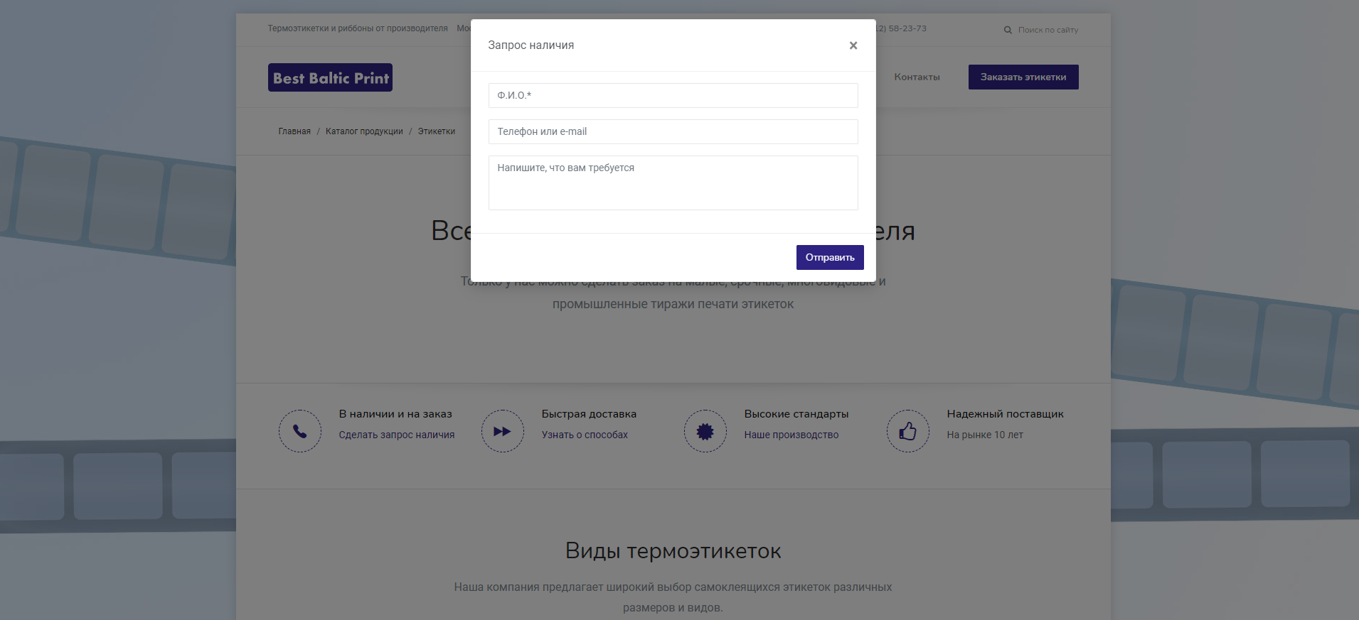Open the Контакты menu item
This screenshot has width=1359, height=620.
(917, 77)
